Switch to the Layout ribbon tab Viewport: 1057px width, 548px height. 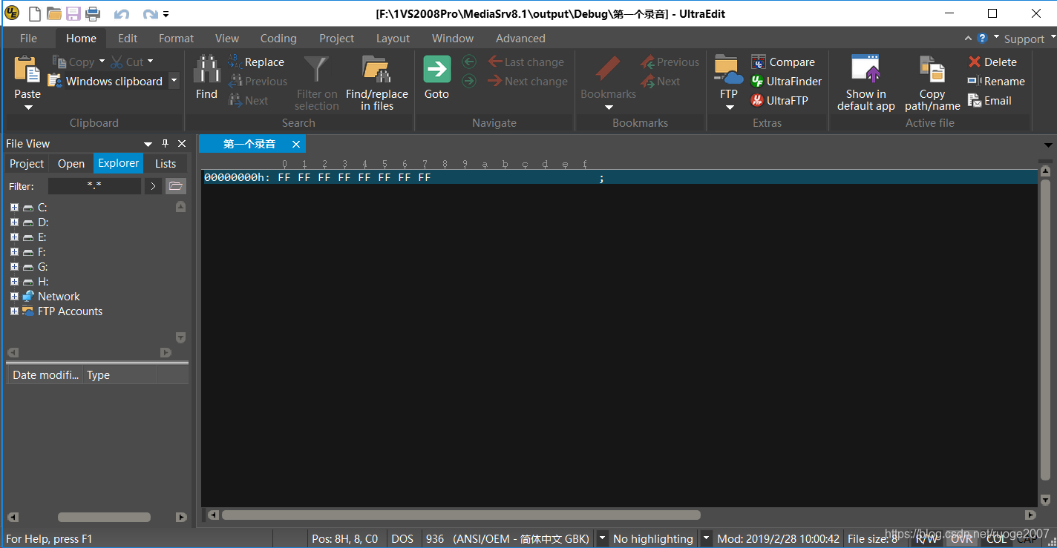393,39
